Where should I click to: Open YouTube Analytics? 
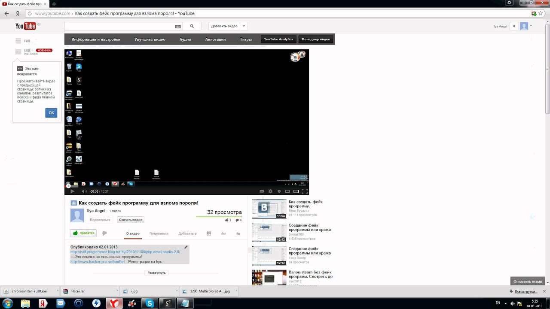coord(278,39)
